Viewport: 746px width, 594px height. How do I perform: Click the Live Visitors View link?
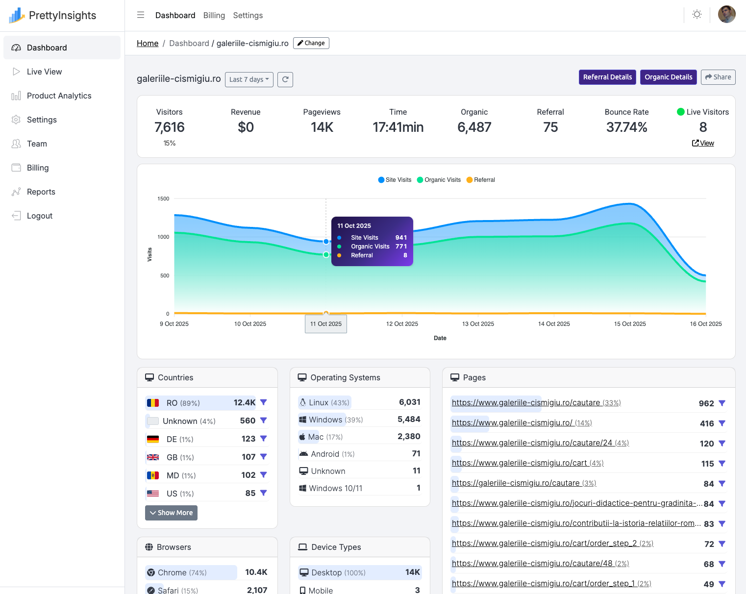(703, 143)
